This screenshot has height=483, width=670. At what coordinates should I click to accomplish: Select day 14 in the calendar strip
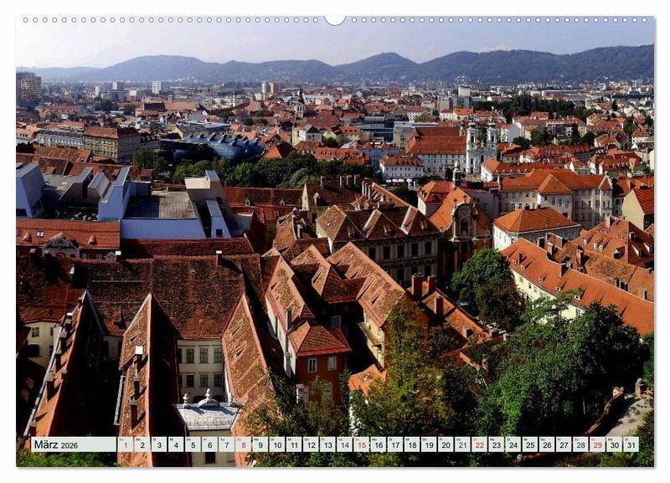tap(345, 444)
